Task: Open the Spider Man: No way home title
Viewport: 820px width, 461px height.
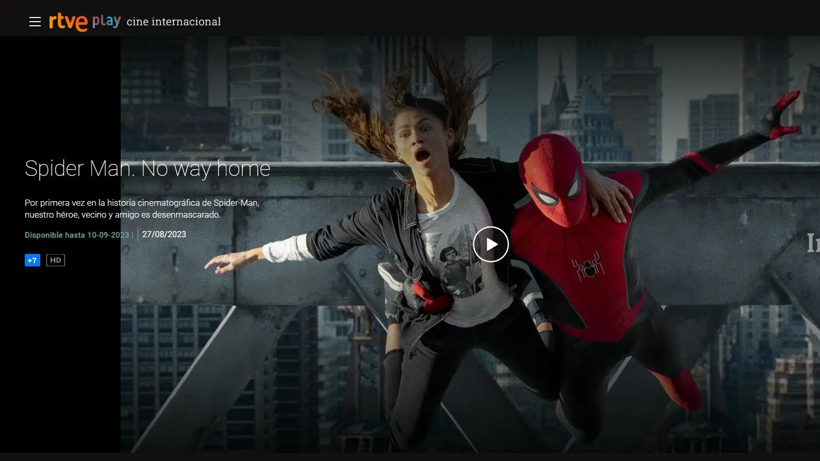Action: coord(147,169)
